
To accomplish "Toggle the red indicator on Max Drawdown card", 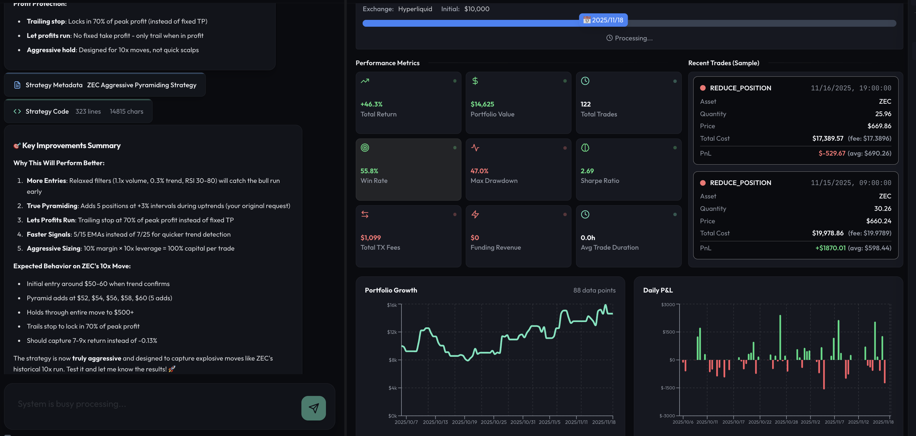I will pyautogui.click(x=565, y=148).
